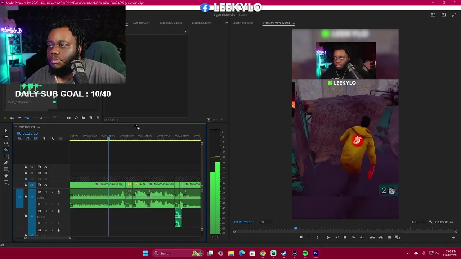Click Program Monitor playhead marker

pos(296,228)
